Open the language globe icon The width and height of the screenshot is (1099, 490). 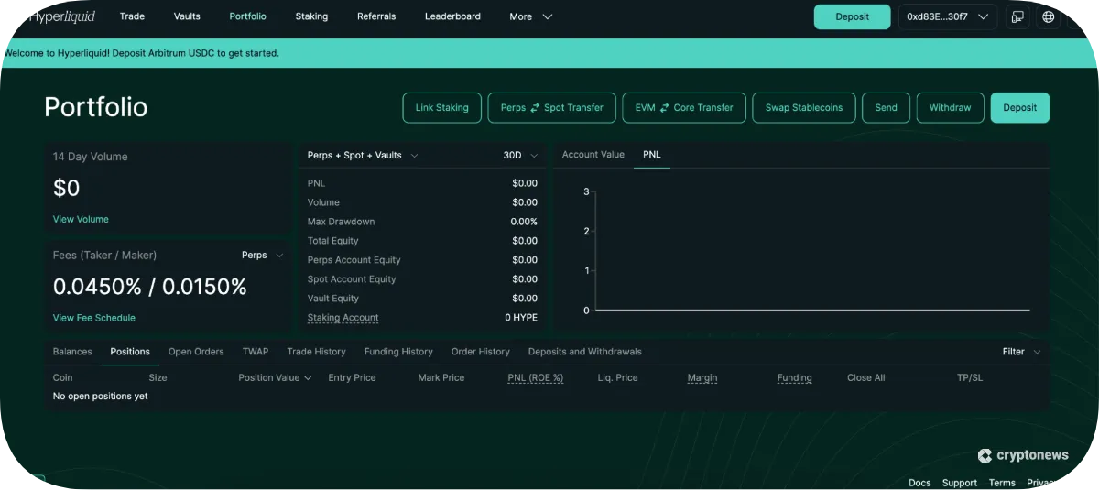(x=1049, y=16)
